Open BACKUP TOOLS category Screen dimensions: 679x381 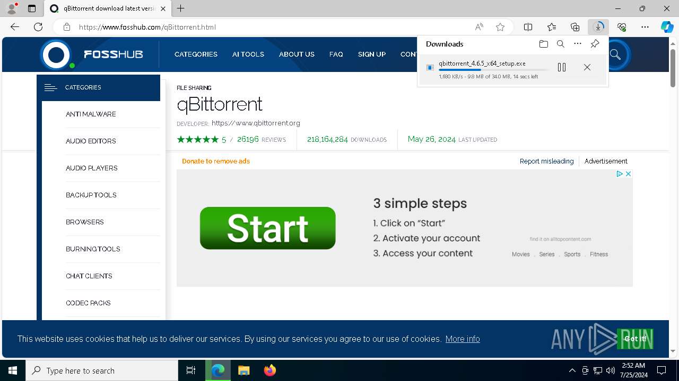pyautogui.click(x=91, y=195)
